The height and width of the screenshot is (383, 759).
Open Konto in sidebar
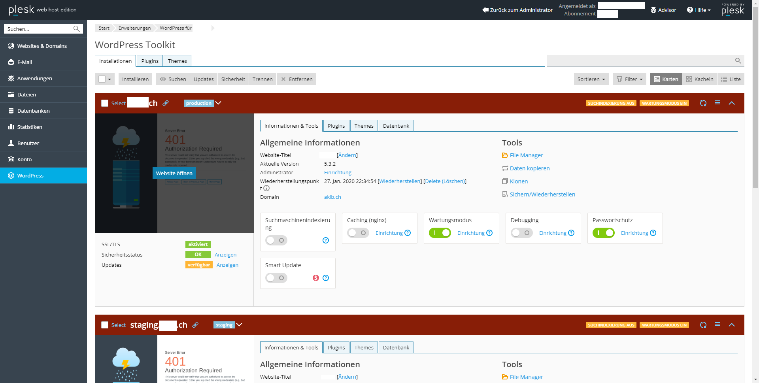(43, 159)
